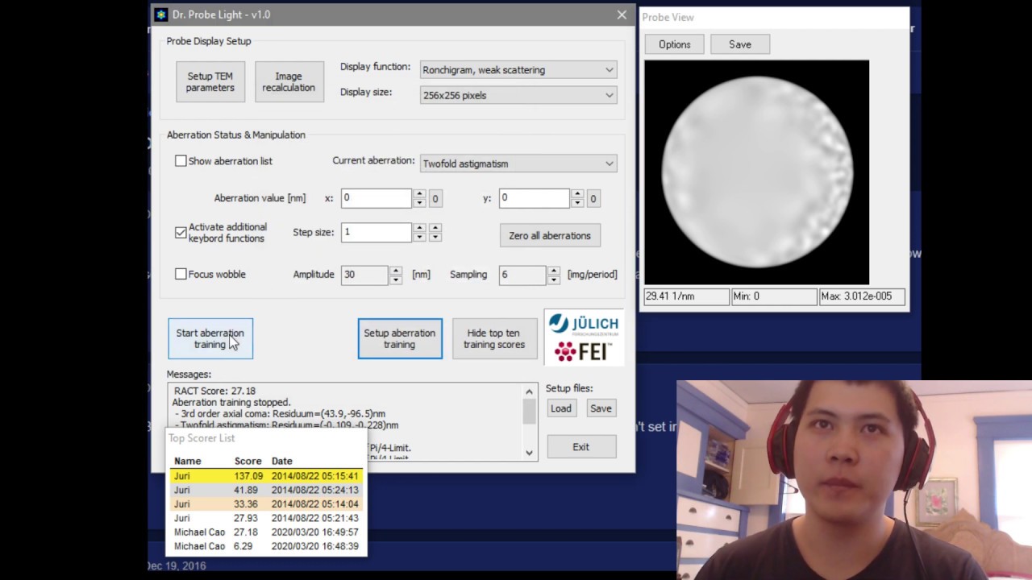The width and height of the screenshot is (1032, 580).
Task: Click the Exit button
Action: pyautogui.click(x=581, y=447)
